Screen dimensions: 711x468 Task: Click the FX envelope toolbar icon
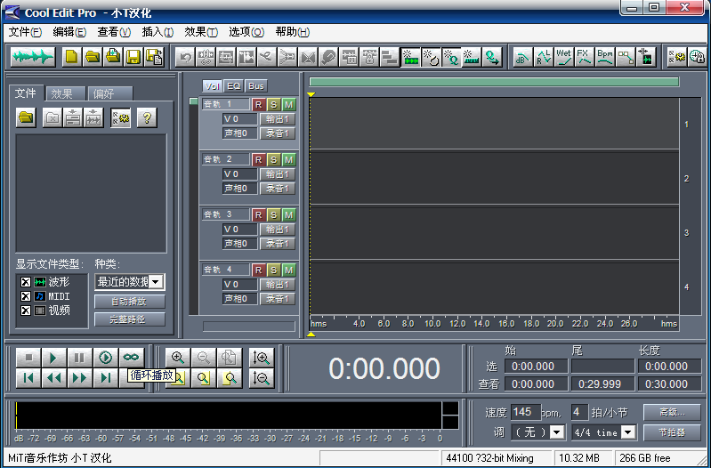coord(584,57)
